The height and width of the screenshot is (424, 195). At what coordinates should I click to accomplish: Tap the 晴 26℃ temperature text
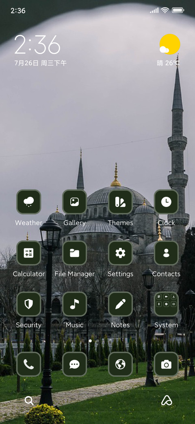tap(168, 63)
